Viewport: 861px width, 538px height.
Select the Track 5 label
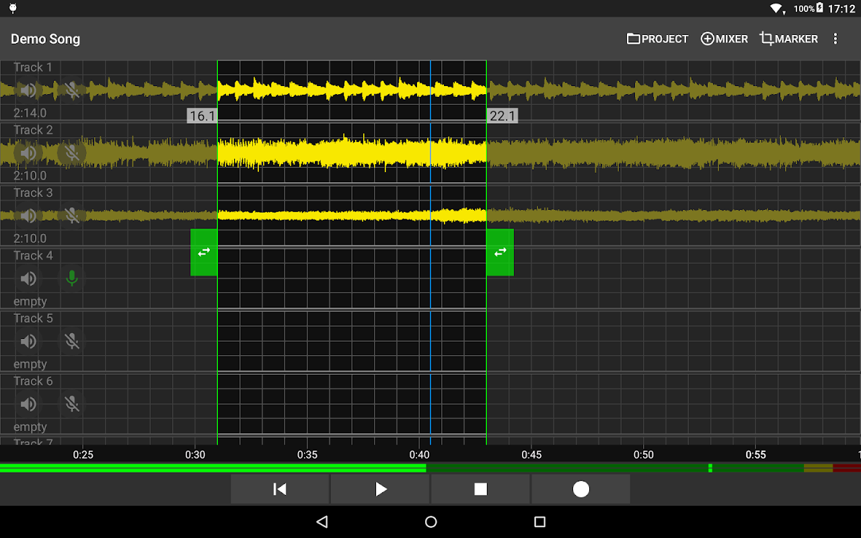click(x=33, y=318)
